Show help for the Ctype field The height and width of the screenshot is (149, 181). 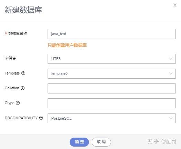[x=18, y=103]
